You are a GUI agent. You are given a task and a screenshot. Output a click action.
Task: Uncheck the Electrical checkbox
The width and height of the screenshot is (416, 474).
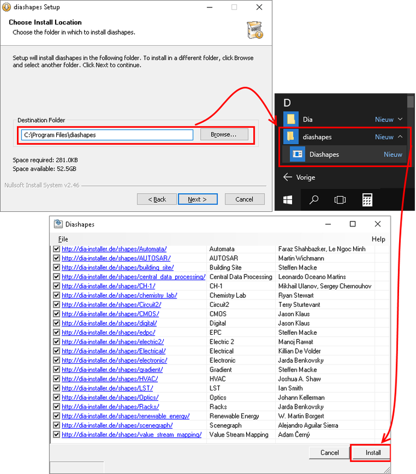click(56, 351)
